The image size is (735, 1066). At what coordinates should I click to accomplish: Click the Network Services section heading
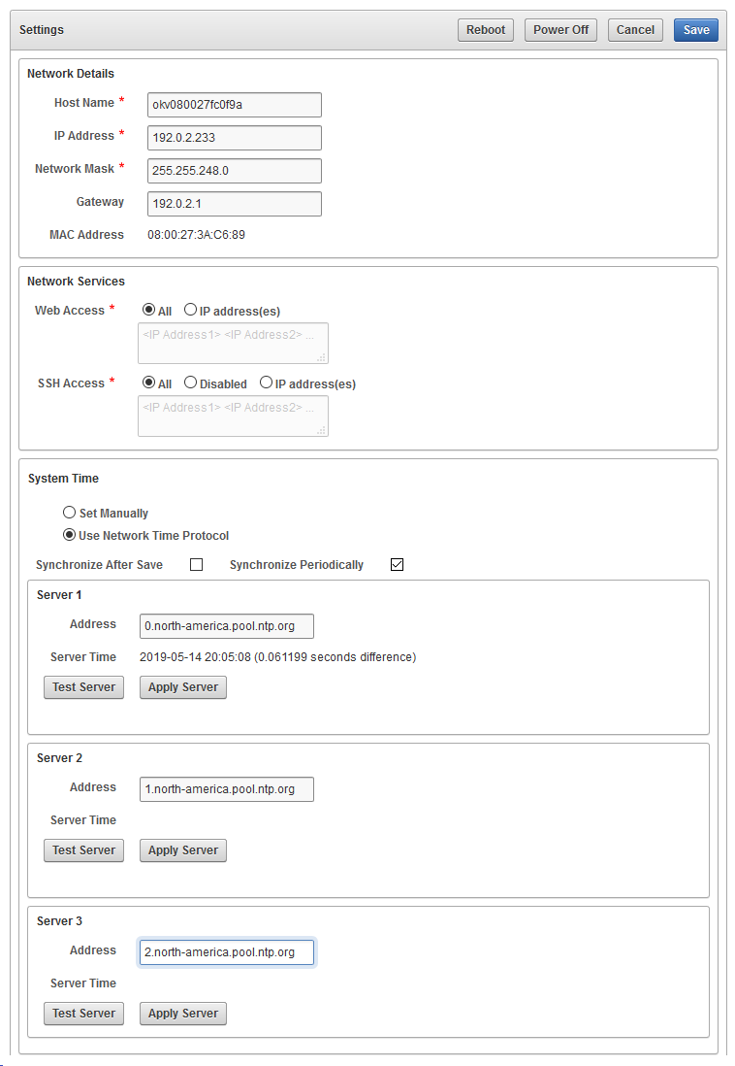[x=76, y=282]
